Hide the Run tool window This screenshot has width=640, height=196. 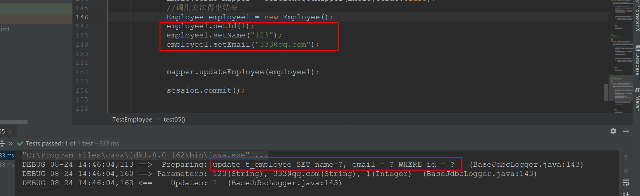(626, 131)
